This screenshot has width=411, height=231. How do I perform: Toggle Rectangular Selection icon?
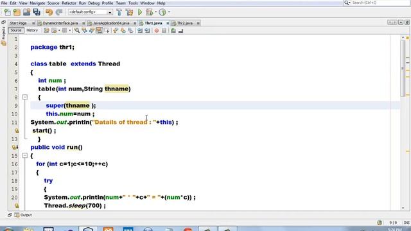coord(107,31)
